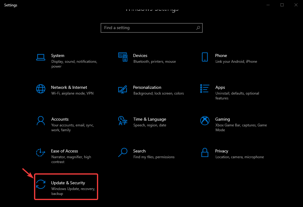Select the Ease of Access icon
Viewport: 303px width, 207px height.
click(41, 152)
